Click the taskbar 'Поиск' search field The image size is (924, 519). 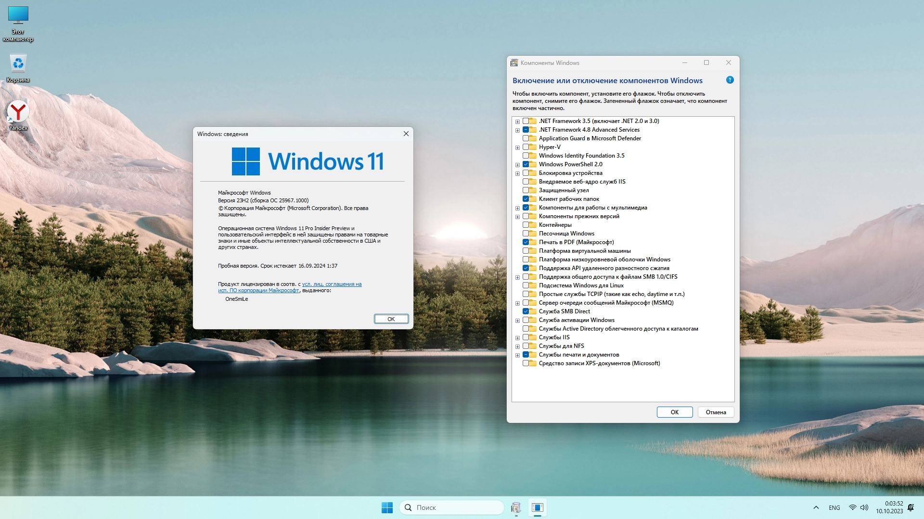pos(452,507)
